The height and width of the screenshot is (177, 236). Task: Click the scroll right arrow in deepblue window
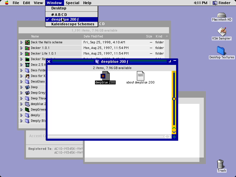[169, 137]
